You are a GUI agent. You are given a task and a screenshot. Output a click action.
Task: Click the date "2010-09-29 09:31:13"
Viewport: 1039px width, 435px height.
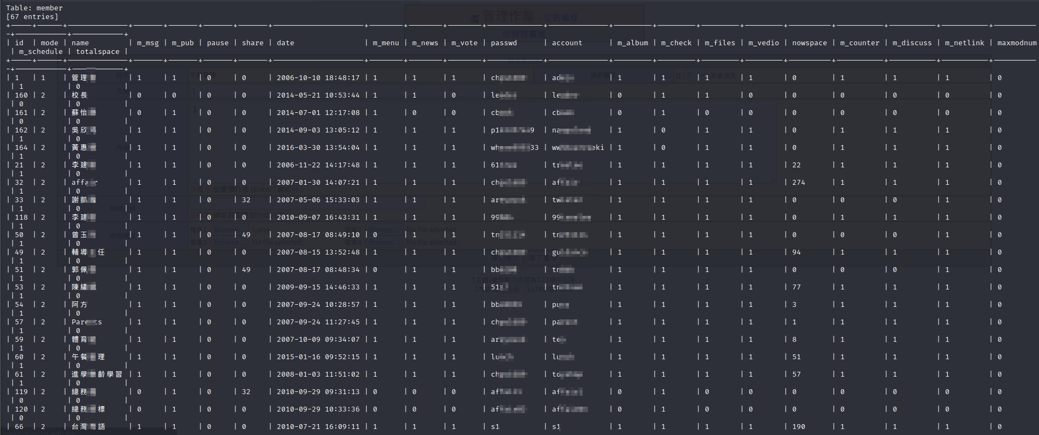pos(318,392)
